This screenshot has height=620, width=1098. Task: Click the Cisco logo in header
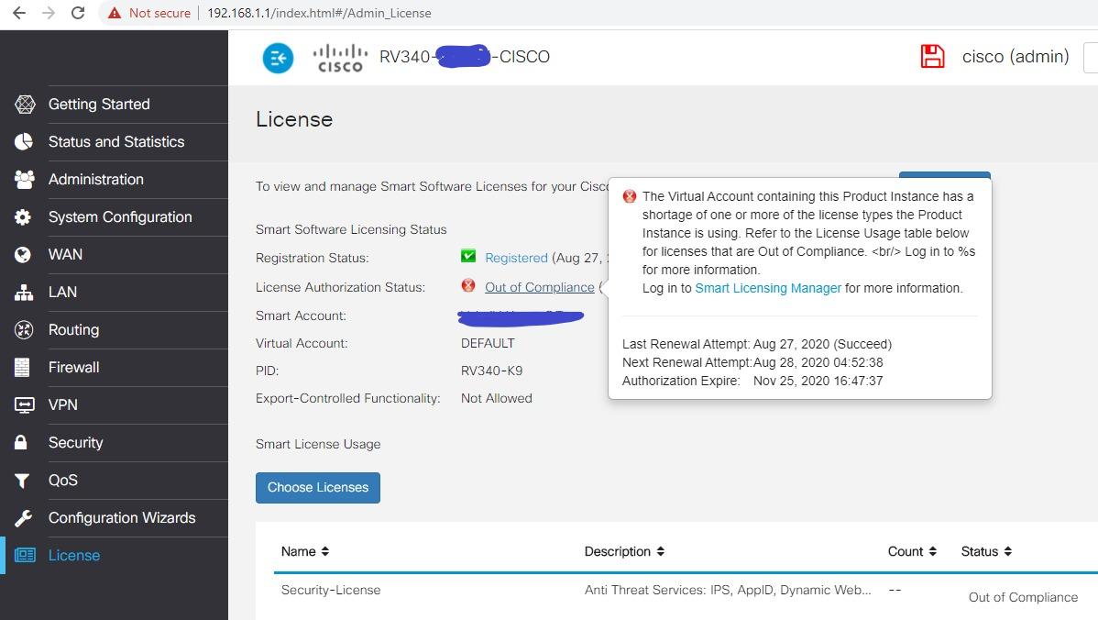click(x=339, y=57)
